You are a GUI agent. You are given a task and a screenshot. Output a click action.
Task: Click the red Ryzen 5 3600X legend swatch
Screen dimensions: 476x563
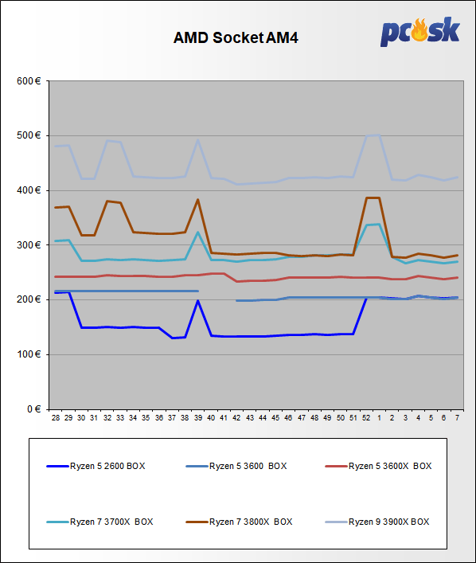click(x=336, y=467)
